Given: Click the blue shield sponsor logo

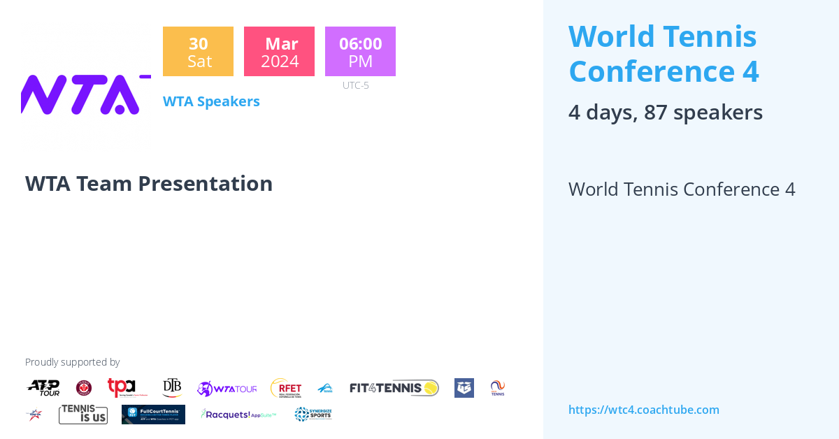Looking at the screenshot, I should (x=464, y=388).
